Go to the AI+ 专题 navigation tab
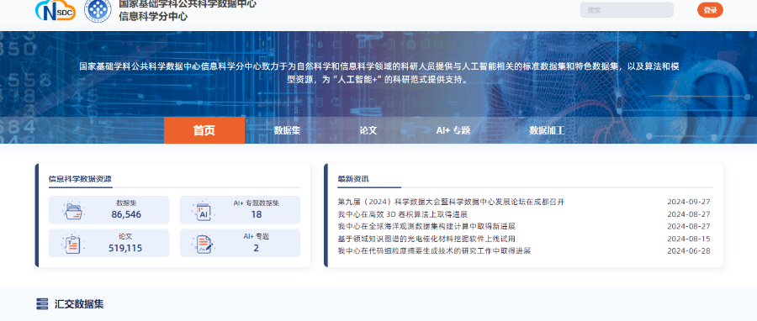The width and height of the screenshot is (757, 321). (x=453, y=130)
